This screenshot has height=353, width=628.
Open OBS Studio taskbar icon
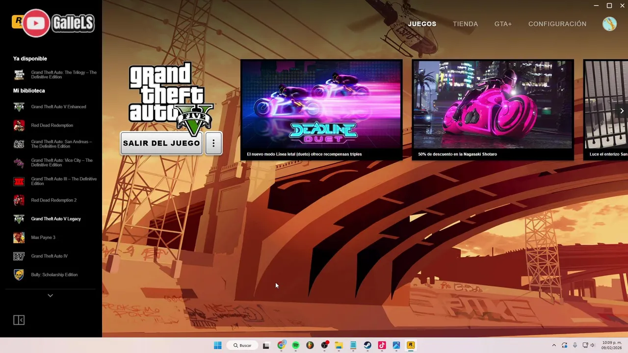(324, 345)
